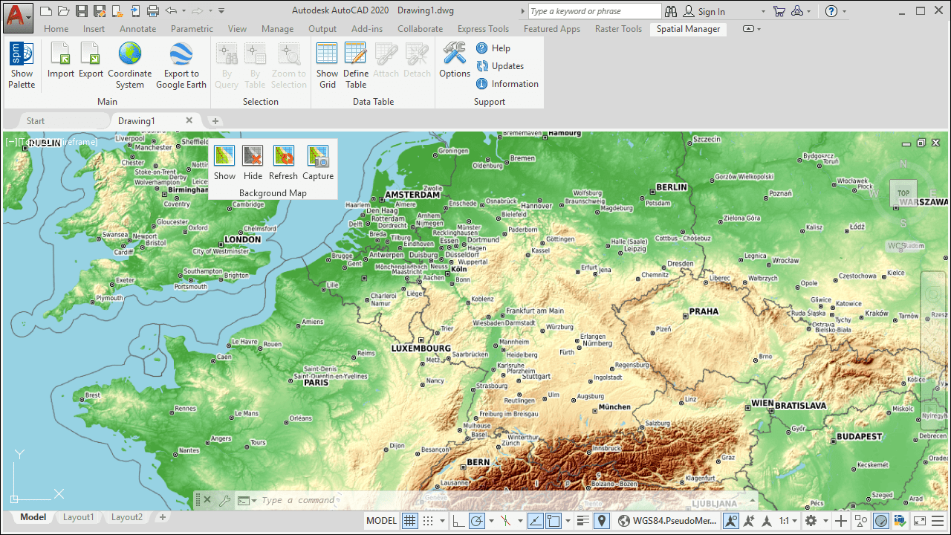Screen dimensions: 951x535
Task: Toggle polar tracking in the status bar
Action: [x=477, y=521]
